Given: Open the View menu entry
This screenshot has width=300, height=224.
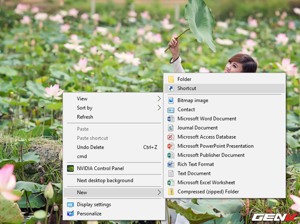Looking at the screenshot, I should point(114,99).
